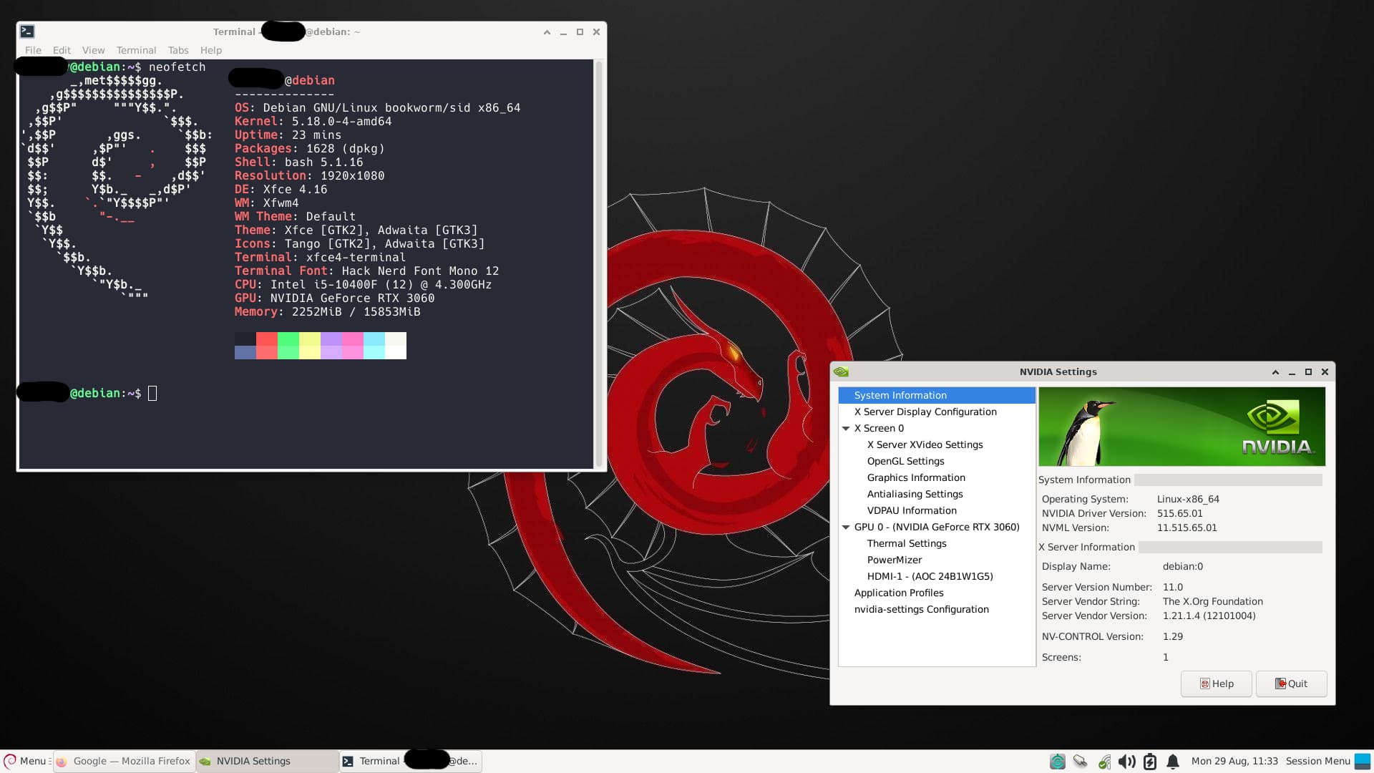Select PowerMizer in the settings tree
Viewport: 1374px width, 773px height.
[894, 560]
